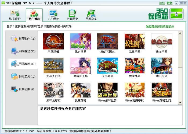Select the 51wan战神世界 game thumbnail
Screen dimensions: 188x134
[x=107, y=90]
